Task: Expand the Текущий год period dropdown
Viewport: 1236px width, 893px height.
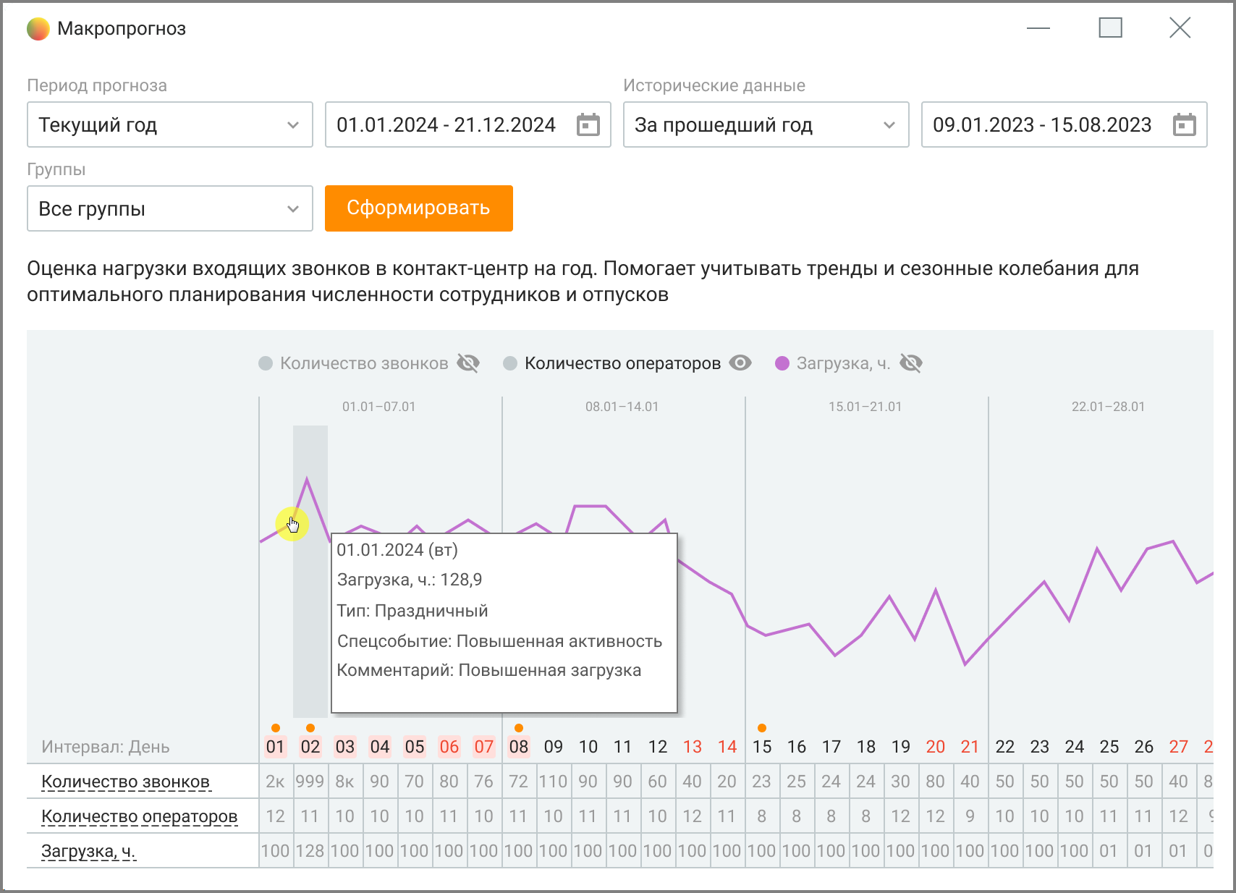Action: tap(170, 125)
